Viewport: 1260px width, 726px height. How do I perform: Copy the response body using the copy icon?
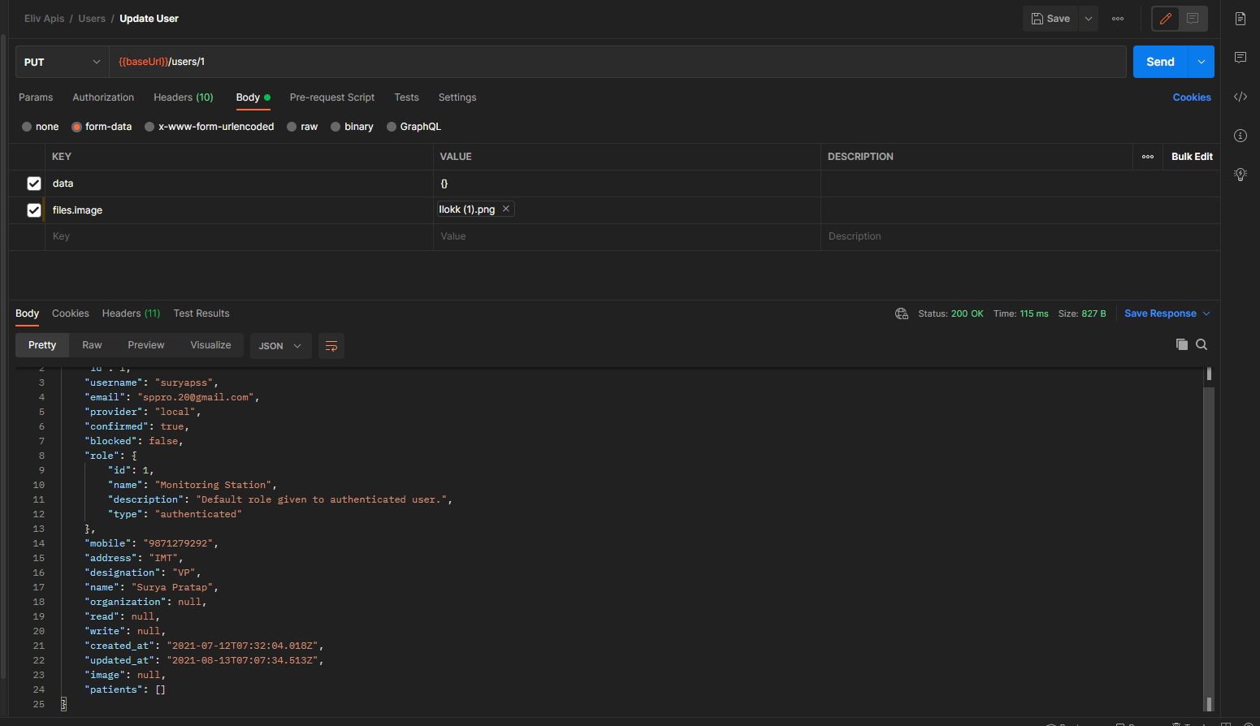point(1182,344)
